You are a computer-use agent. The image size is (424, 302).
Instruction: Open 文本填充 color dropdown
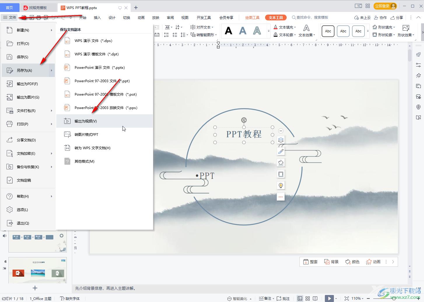coord(295,27)
